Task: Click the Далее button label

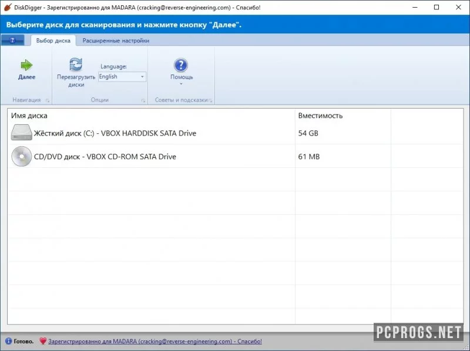Action: pyautogui.click(x=26, y=77)
